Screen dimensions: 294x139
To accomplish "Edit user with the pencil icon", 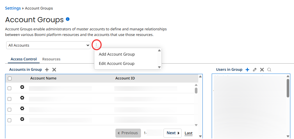I will pyautogui.click(x=254, y=70).
